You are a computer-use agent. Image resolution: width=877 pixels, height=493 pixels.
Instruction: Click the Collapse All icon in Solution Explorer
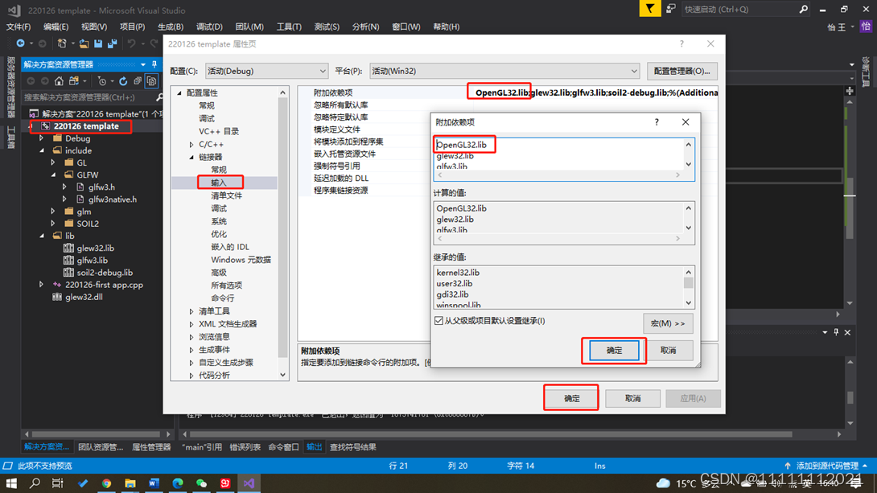tap(138, 81)
